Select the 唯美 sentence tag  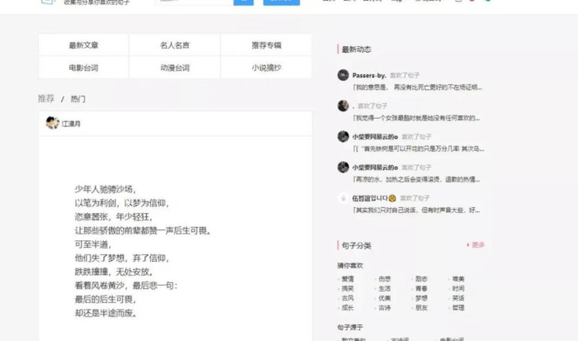click(458, 279)
